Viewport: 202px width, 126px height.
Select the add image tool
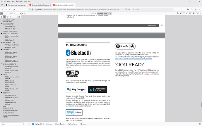click(190, 13)
